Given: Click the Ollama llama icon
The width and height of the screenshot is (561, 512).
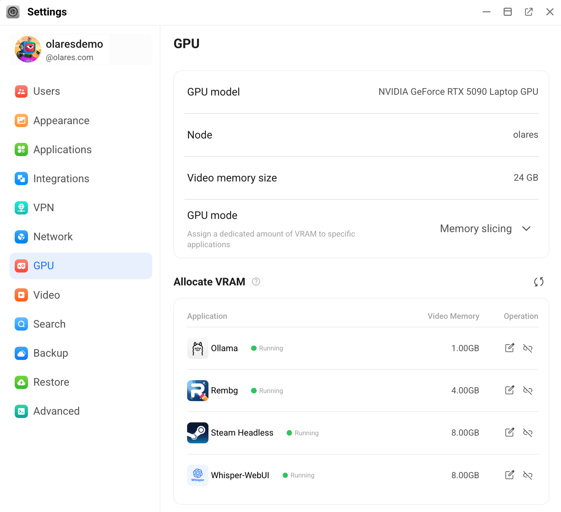Looking at the screenshot, I should coord(197,348).
